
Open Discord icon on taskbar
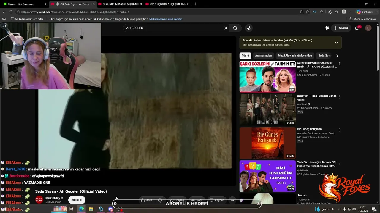pyautogui.click(x=110, y=209)
